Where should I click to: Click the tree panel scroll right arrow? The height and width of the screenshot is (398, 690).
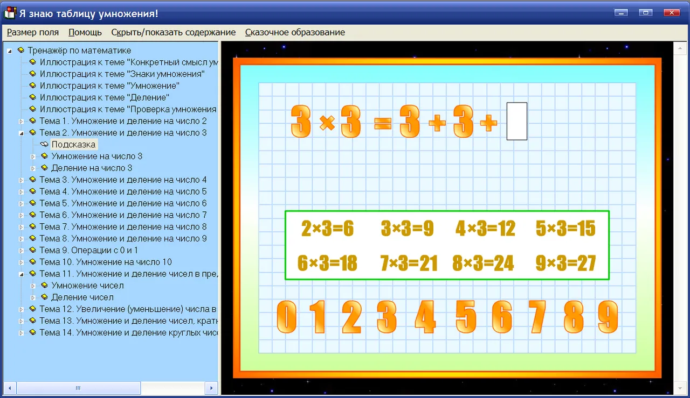click(212, 388)
